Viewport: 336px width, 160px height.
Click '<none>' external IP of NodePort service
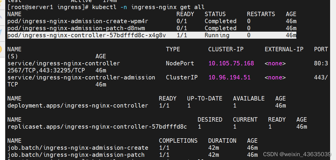(x=275, y=63)
